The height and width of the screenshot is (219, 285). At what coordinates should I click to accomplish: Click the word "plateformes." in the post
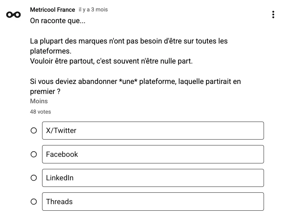click(x=50, y=51)
